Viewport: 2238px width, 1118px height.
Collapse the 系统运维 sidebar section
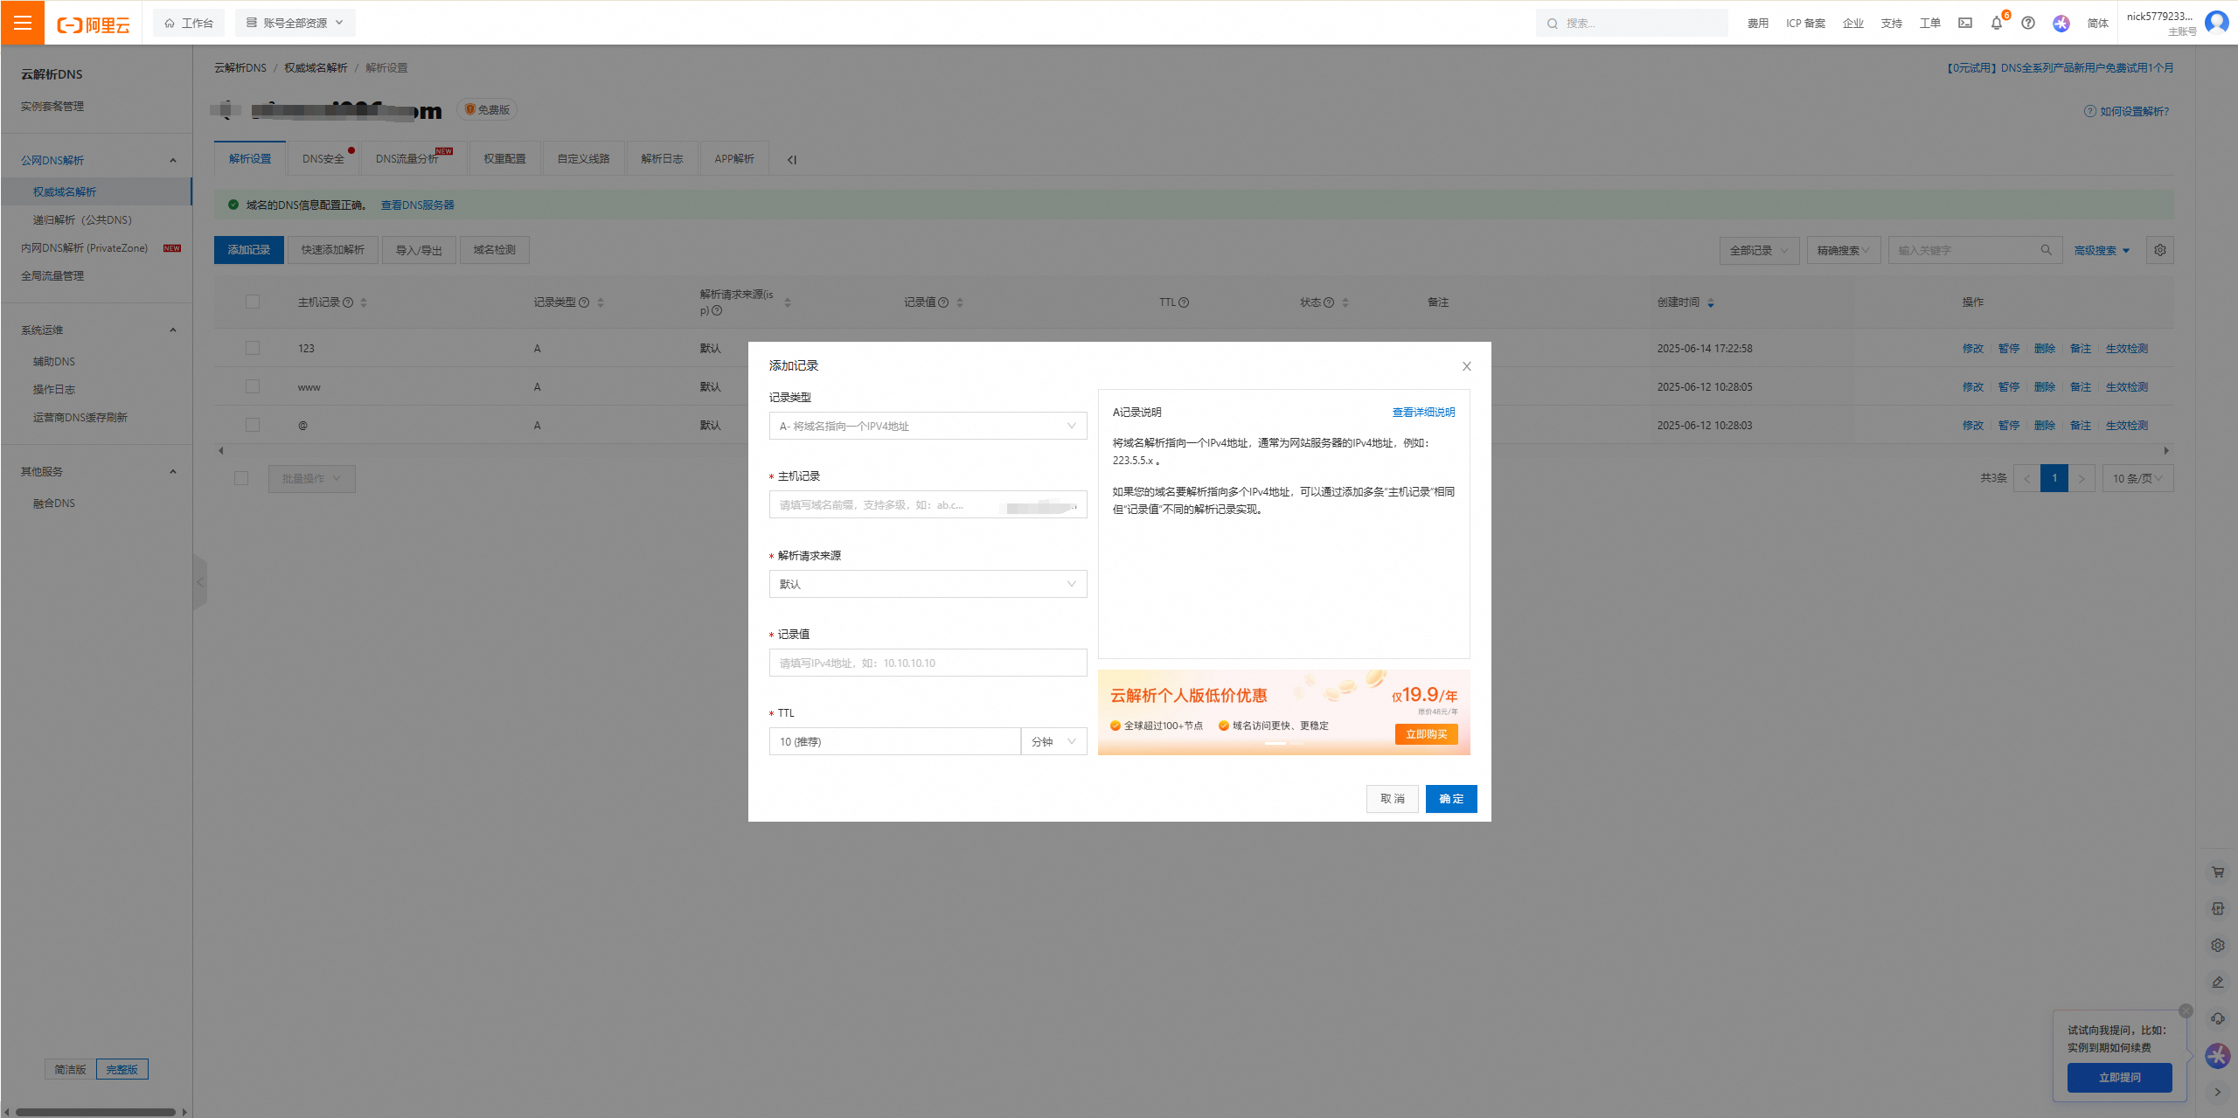(172, 330)
